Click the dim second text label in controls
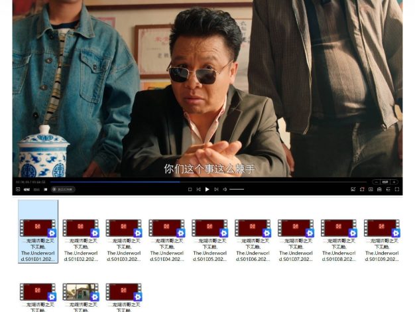 [36, 190]
